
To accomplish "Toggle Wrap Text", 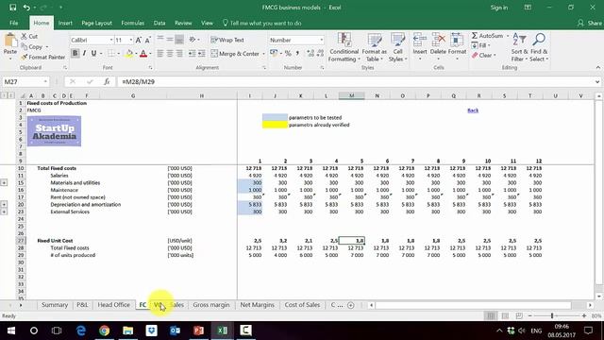I will pyautogui.click(x=227, y=40).
